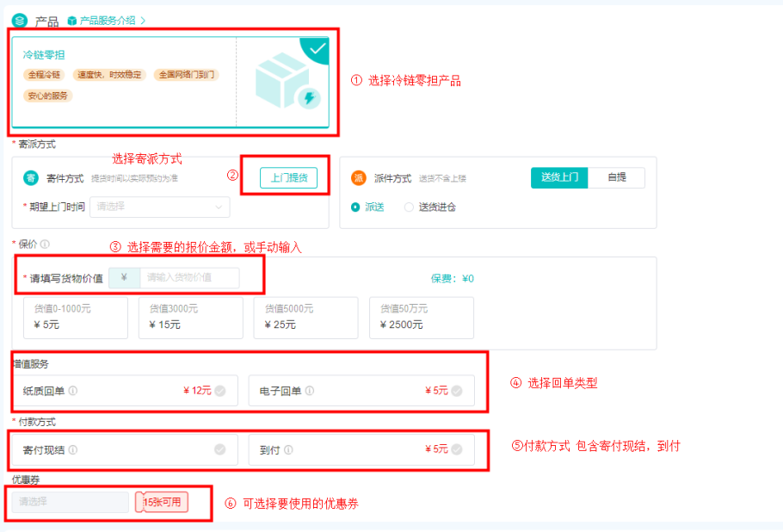Select the 送货进仓 radio button

coord(409,207)
